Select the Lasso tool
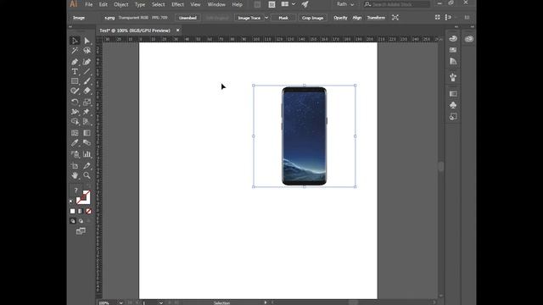543x305 pixels. click(x=87, y=51)
